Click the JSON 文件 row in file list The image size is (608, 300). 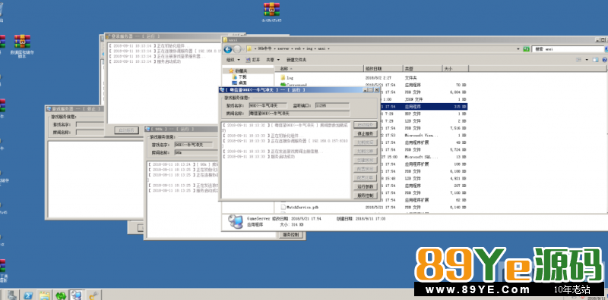[424, 99]
